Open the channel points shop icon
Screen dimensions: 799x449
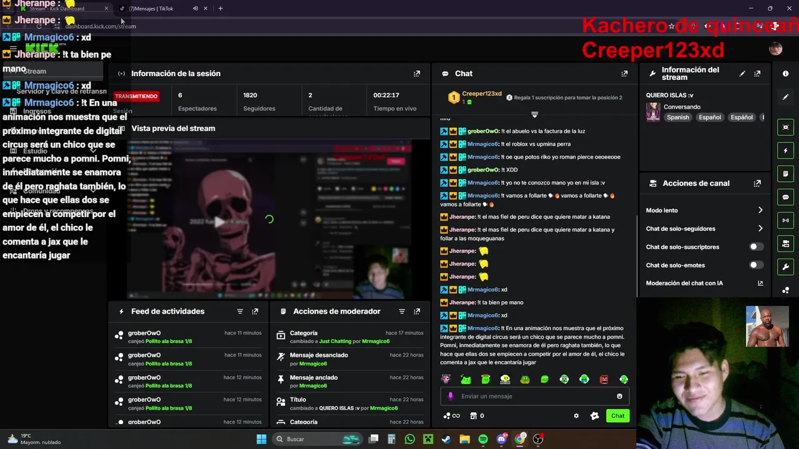click(473, 416)
